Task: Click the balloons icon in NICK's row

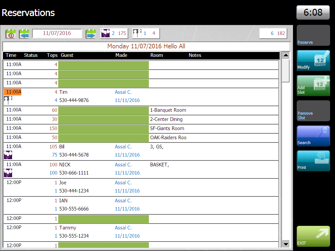Action: pos(8,173)
